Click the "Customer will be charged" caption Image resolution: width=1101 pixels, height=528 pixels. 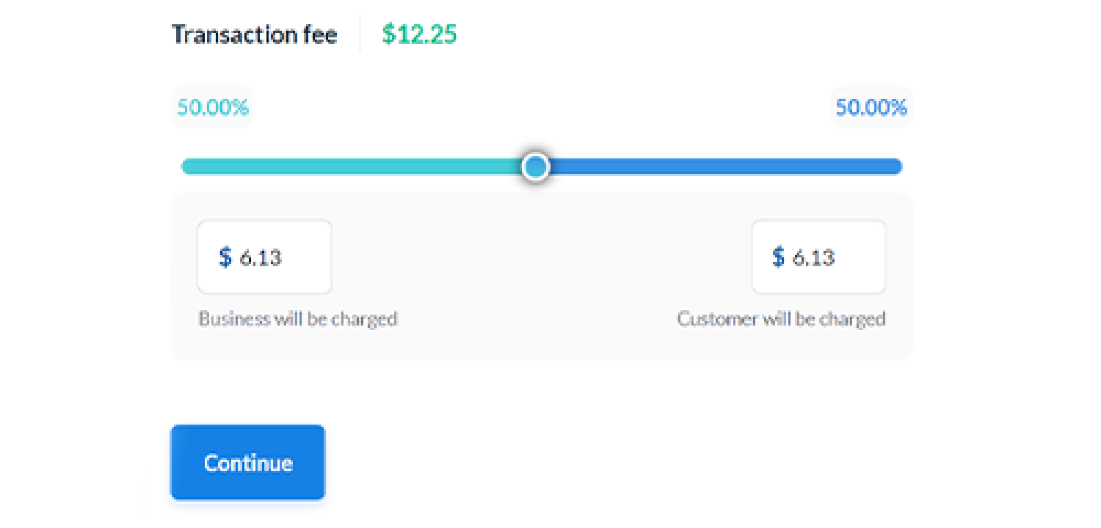point(781,319)
